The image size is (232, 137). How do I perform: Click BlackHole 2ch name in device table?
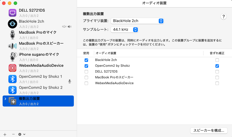[106, 60]
